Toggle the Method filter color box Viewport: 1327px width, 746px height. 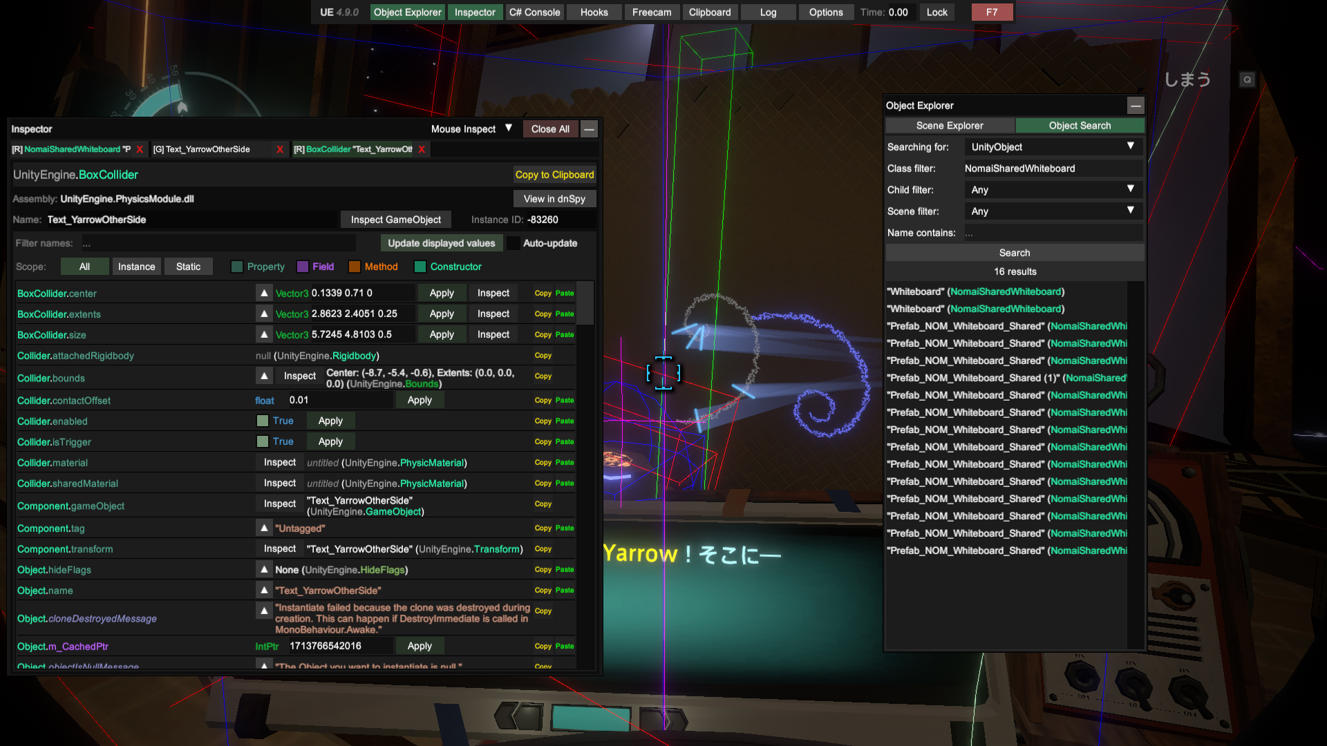[x=355, y=267]
